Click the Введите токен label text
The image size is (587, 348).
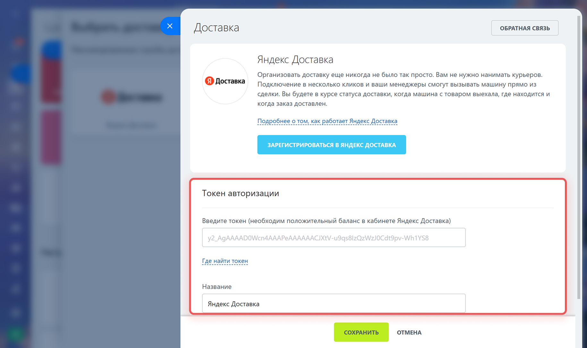[x=327, y=221]
